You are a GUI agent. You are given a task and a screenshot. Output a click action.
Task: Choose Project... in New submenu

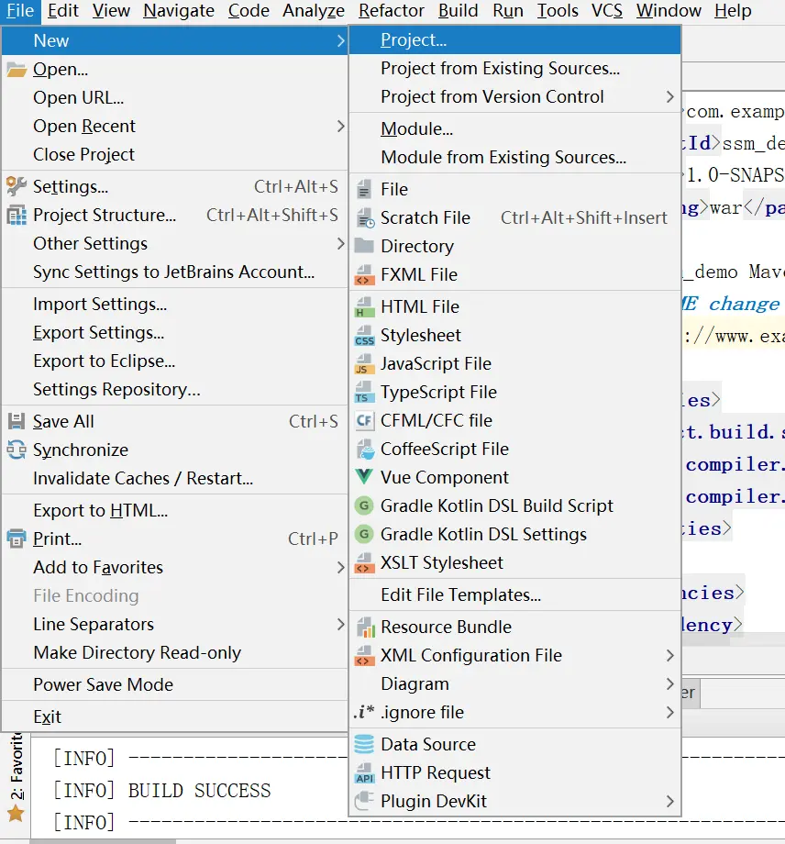point(514,39)
